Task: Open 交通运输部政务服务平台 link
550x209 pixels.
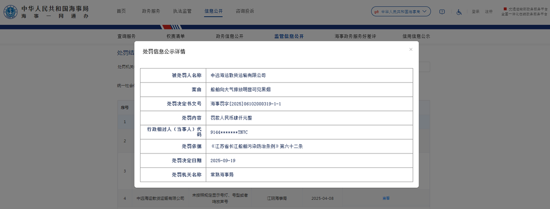Action: click(x=527, y=9)
